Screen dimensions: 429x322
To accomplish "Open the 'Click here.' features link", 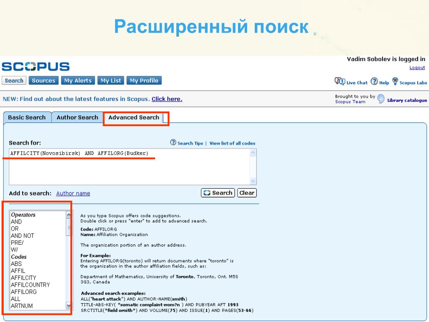I will coord(167,99).
